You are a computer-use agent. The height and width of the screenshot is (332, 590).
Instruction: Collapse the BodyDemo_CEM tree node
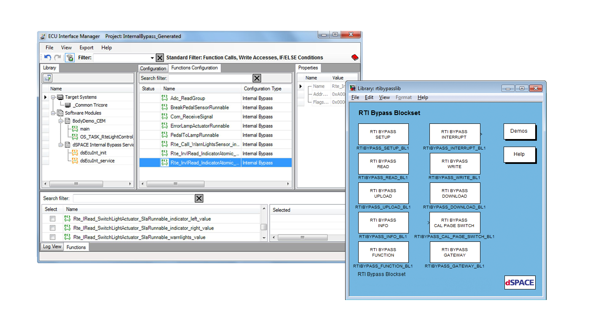[x=61, y=121]
